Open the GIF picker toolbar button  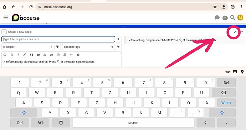coord(71,55)
